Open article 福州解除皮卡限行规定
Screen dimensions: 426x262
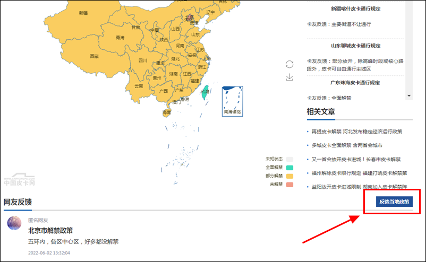pyautogui.click(x=359, y=173)
